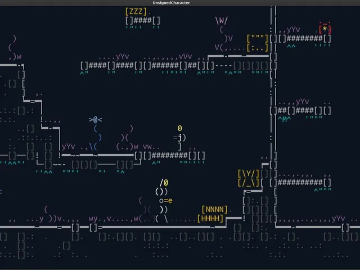Click the yellow [HHHH] crate

pos(210,218)
